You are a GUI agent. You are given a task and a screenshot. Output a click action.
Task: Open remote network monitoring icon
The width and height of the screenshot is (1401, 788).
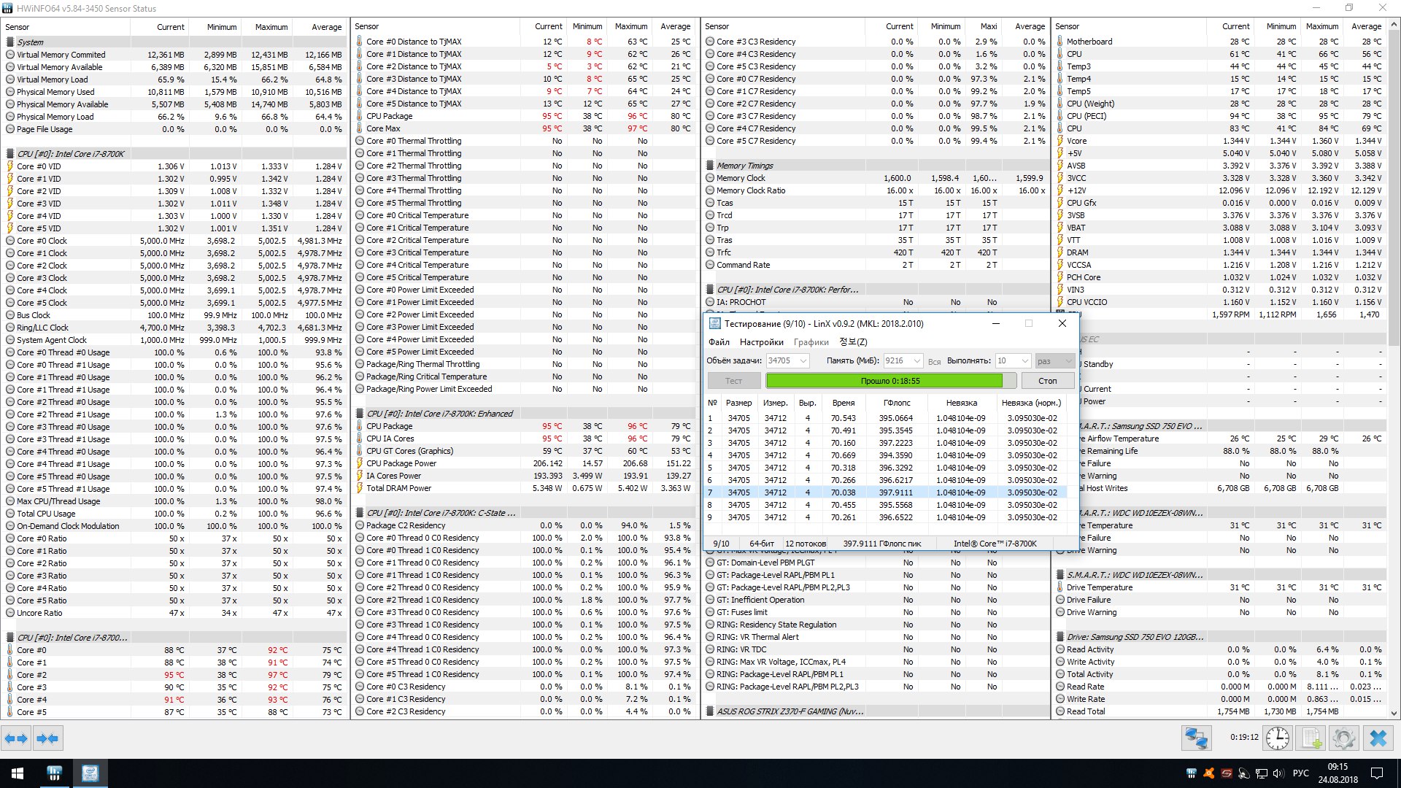pyautogui.click(x=1196, y=738)
